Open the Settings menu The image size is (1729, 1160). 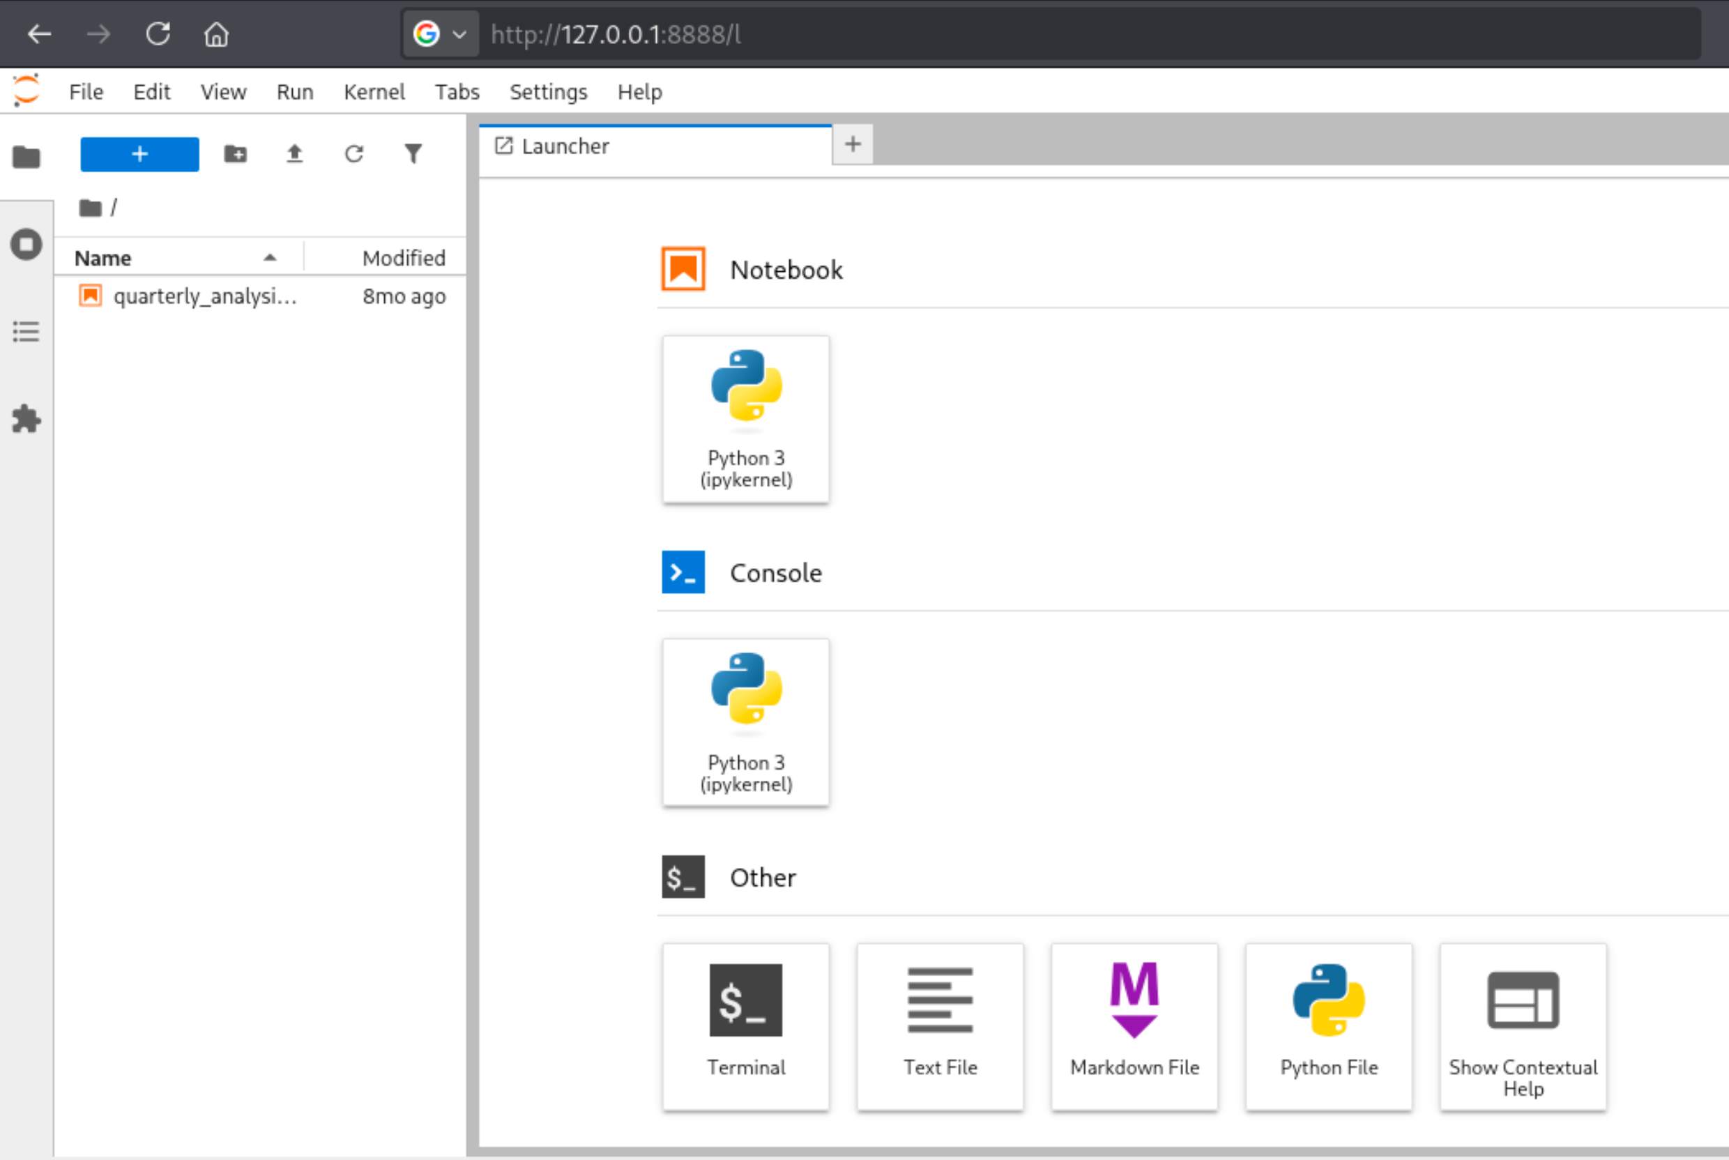pyautogui.click(x=548, y=92)
